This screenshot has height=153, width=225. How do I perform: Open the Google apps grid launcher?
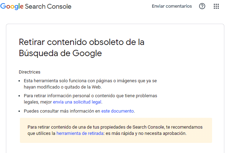click(x=216, y=6)
